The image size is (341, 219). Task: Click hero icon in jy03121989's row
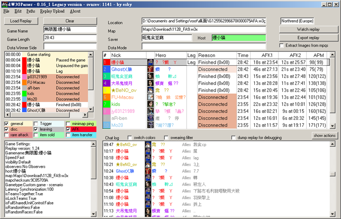click(x=150, y=111)
